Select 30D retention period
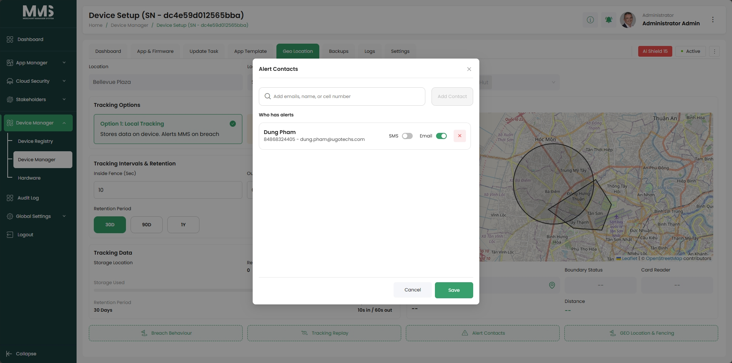 point(110,225)
